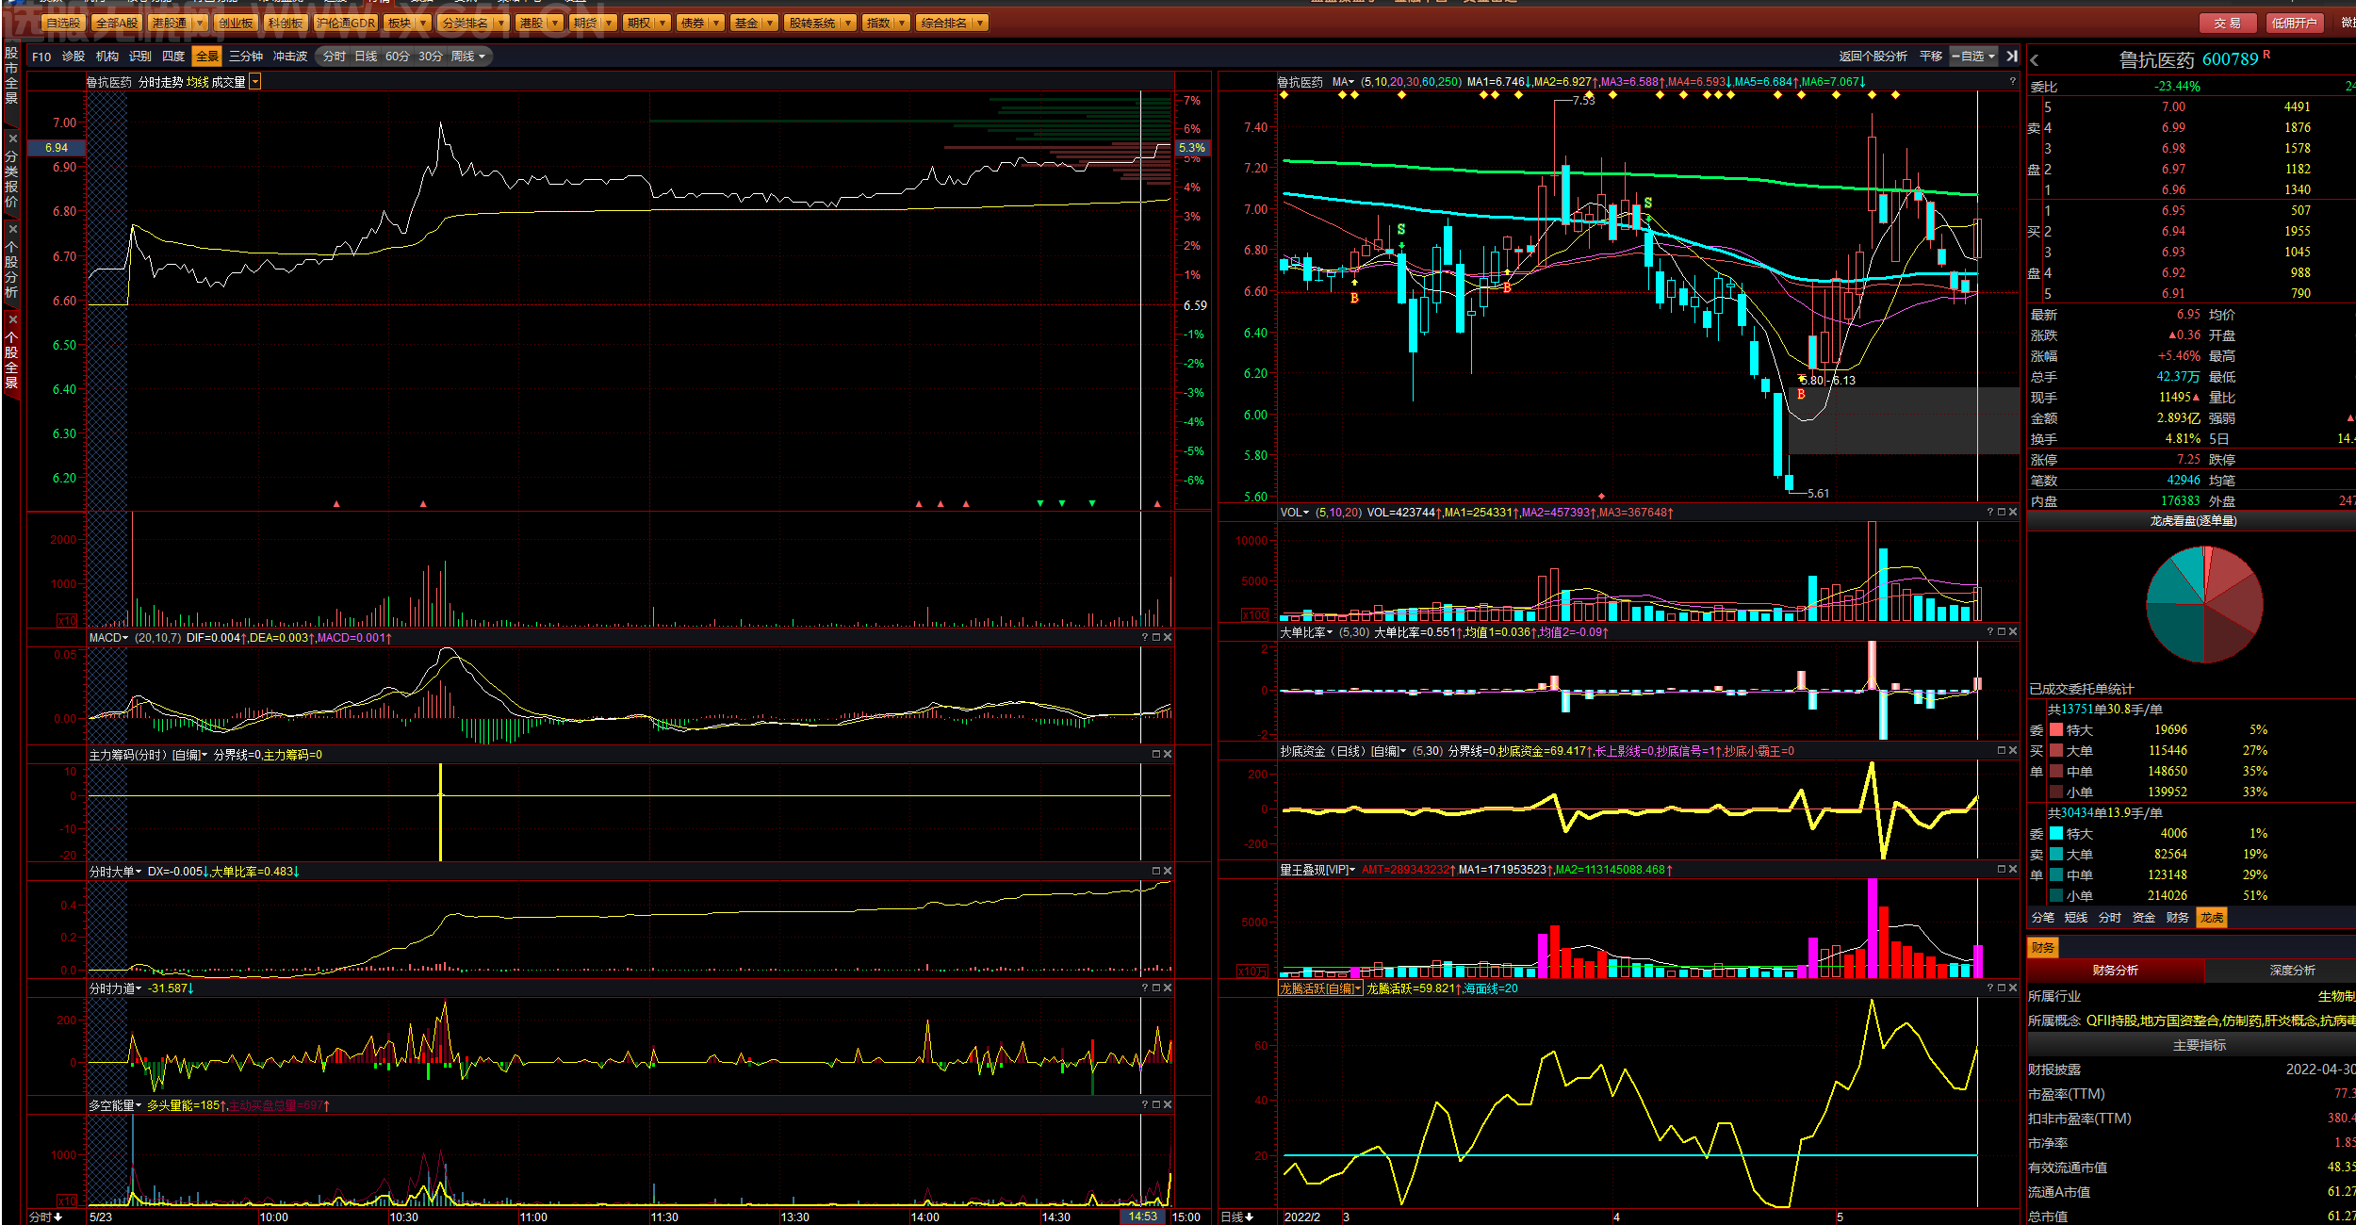This screenshot has width=2356, height=1225.
Task: Jump to last with the skip-end arrow icon
Action: coord(2012,57)
